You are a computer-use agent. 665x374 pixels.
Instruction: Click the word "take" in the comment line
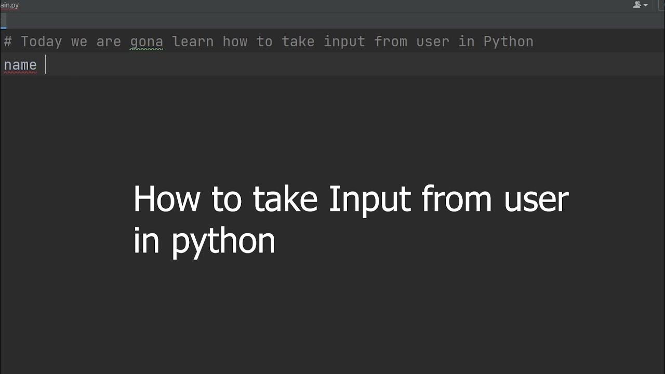(x=298, y=42)
